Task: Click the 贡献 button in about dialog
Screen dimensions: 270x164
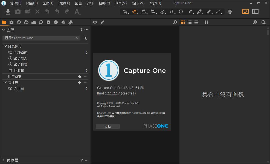Action: click(x=108, y=126)
